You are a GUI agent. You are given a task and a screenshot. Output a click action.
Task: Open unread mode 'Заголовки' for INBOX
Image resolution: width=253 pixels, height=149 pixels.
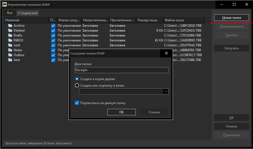click(x=90, y=40)
